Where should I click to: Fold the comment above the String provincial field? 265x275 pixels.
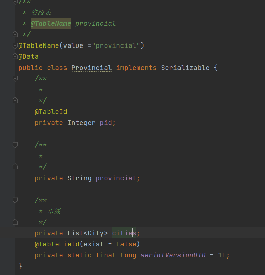click(15, 145)
